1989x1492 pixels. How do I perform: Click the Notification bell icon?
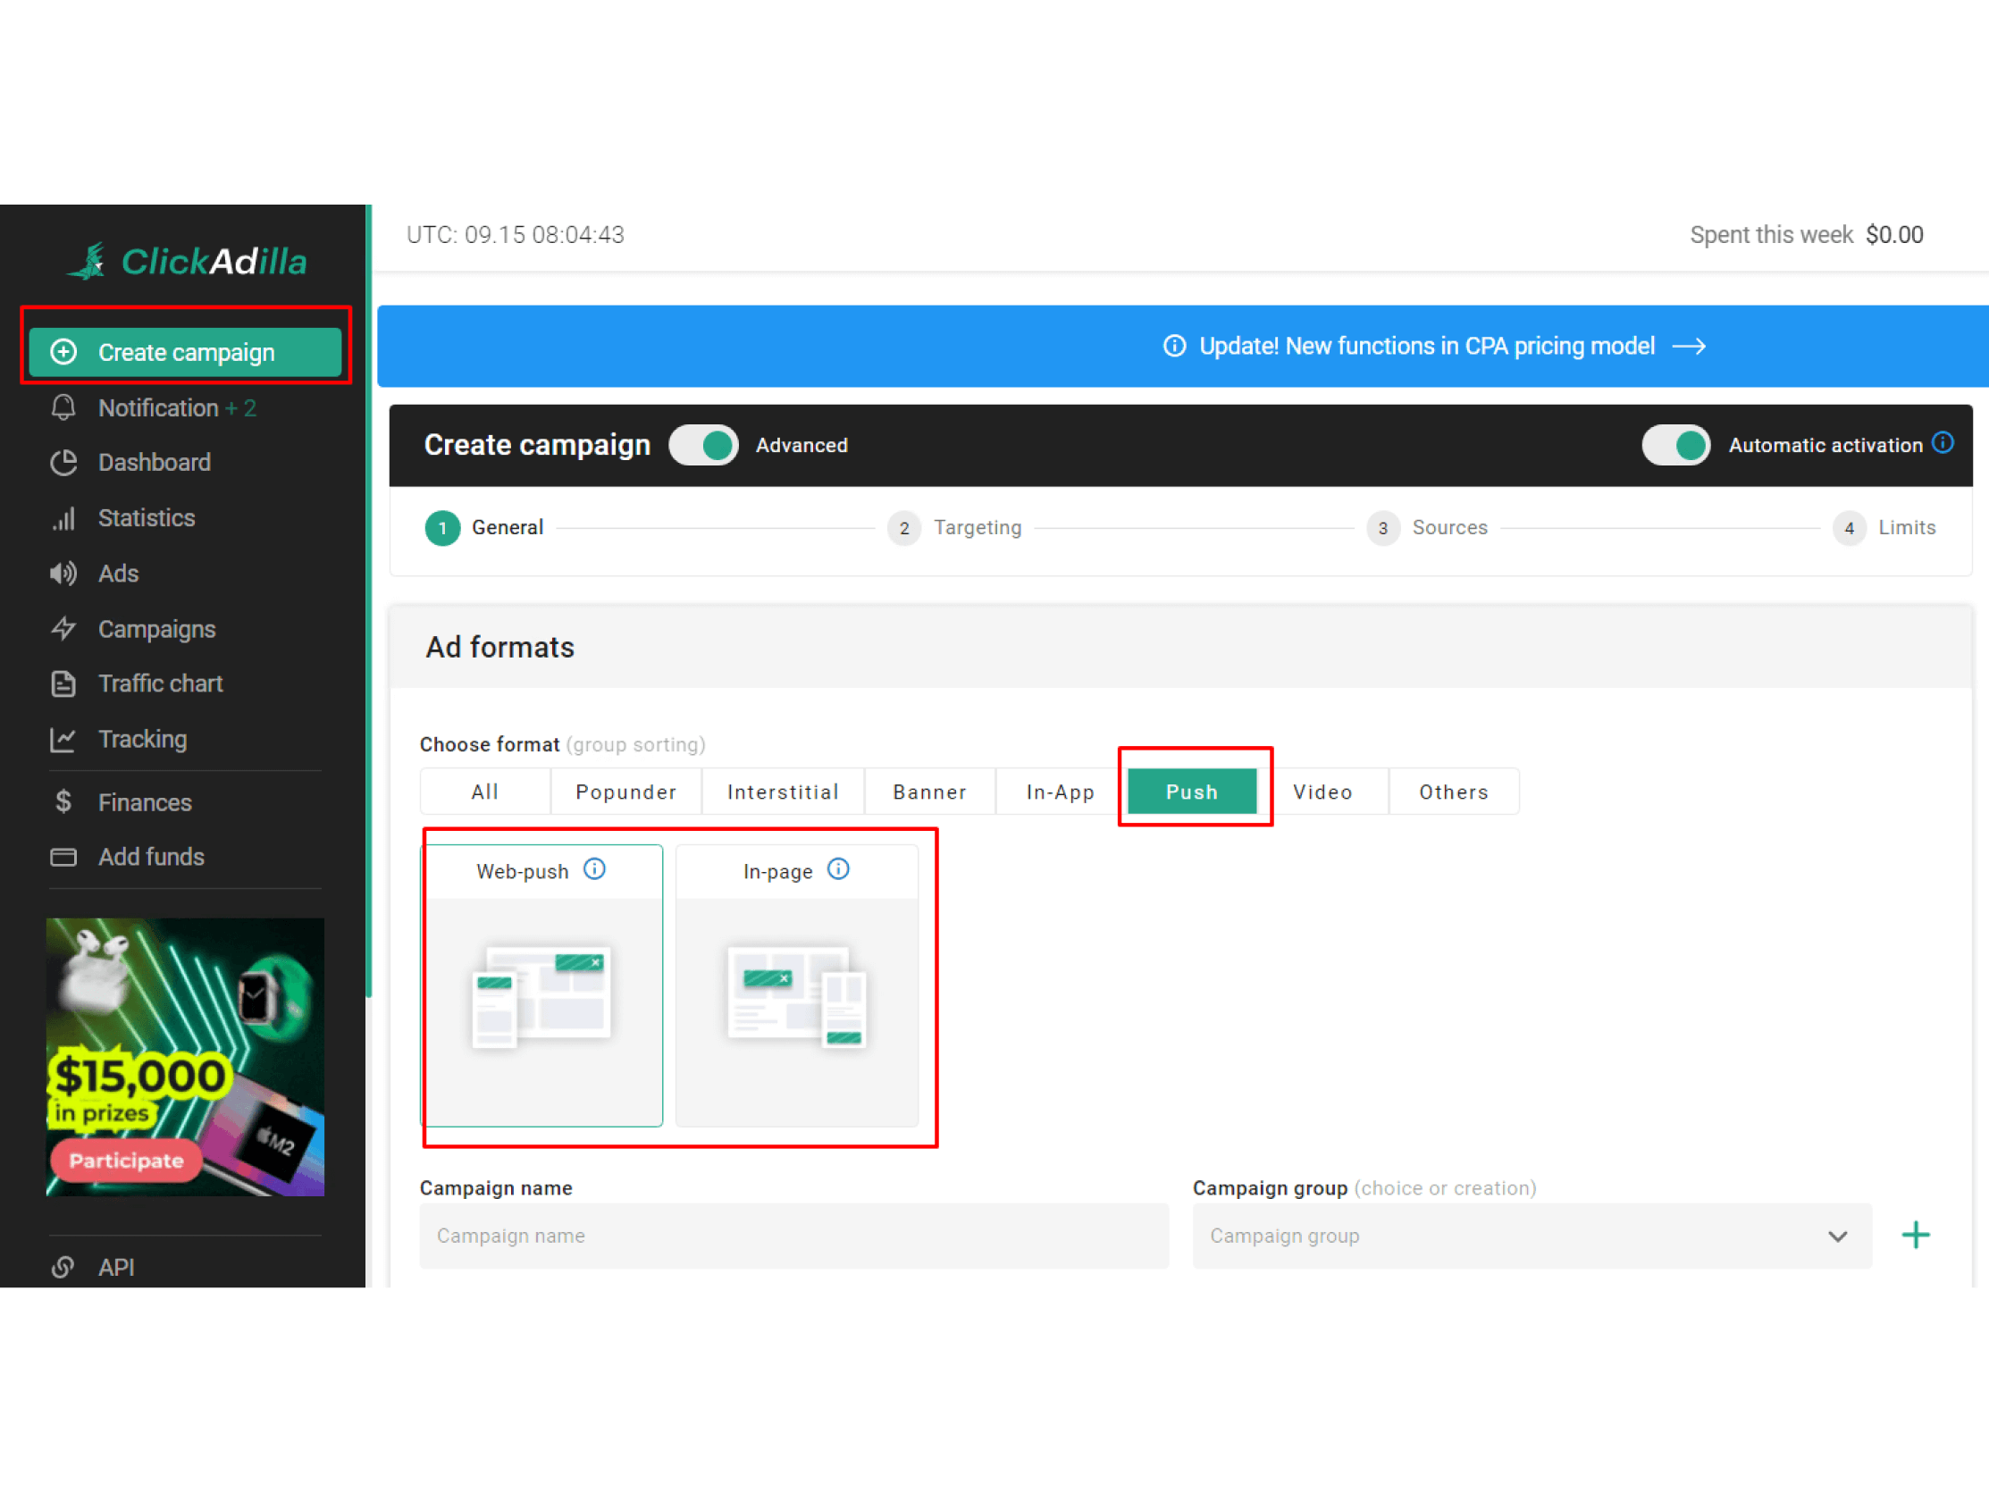click(63, 408)
